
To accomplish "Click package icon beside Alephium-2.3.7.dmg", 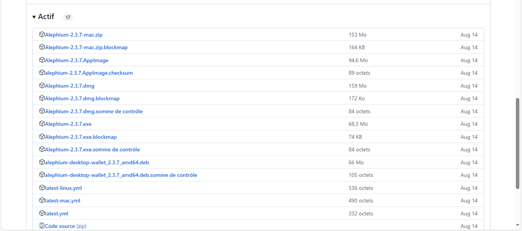I will click(x=42, y=86).
